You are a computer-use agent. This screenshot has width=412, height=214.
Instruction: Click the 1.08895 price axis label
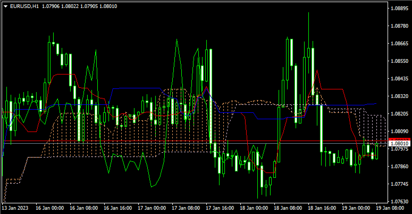click(x=399, y=9)
